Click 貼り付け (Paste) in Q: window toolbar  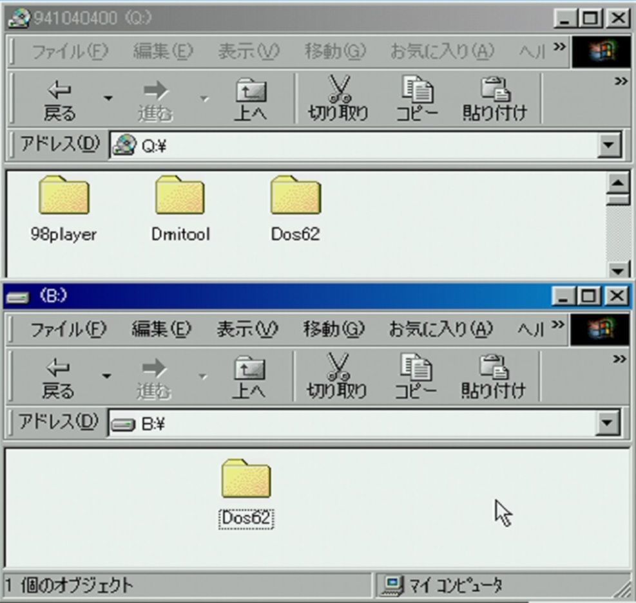(495, 98)
